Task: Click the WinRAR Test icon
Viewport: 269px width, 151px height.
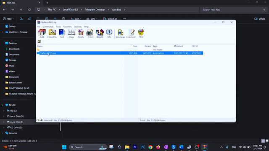Action: 62,34
